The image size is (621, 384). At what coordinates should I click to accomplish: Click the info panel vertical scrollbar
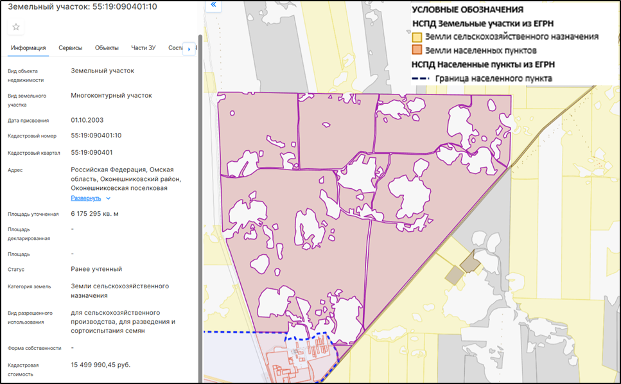[x=199, y=193]
